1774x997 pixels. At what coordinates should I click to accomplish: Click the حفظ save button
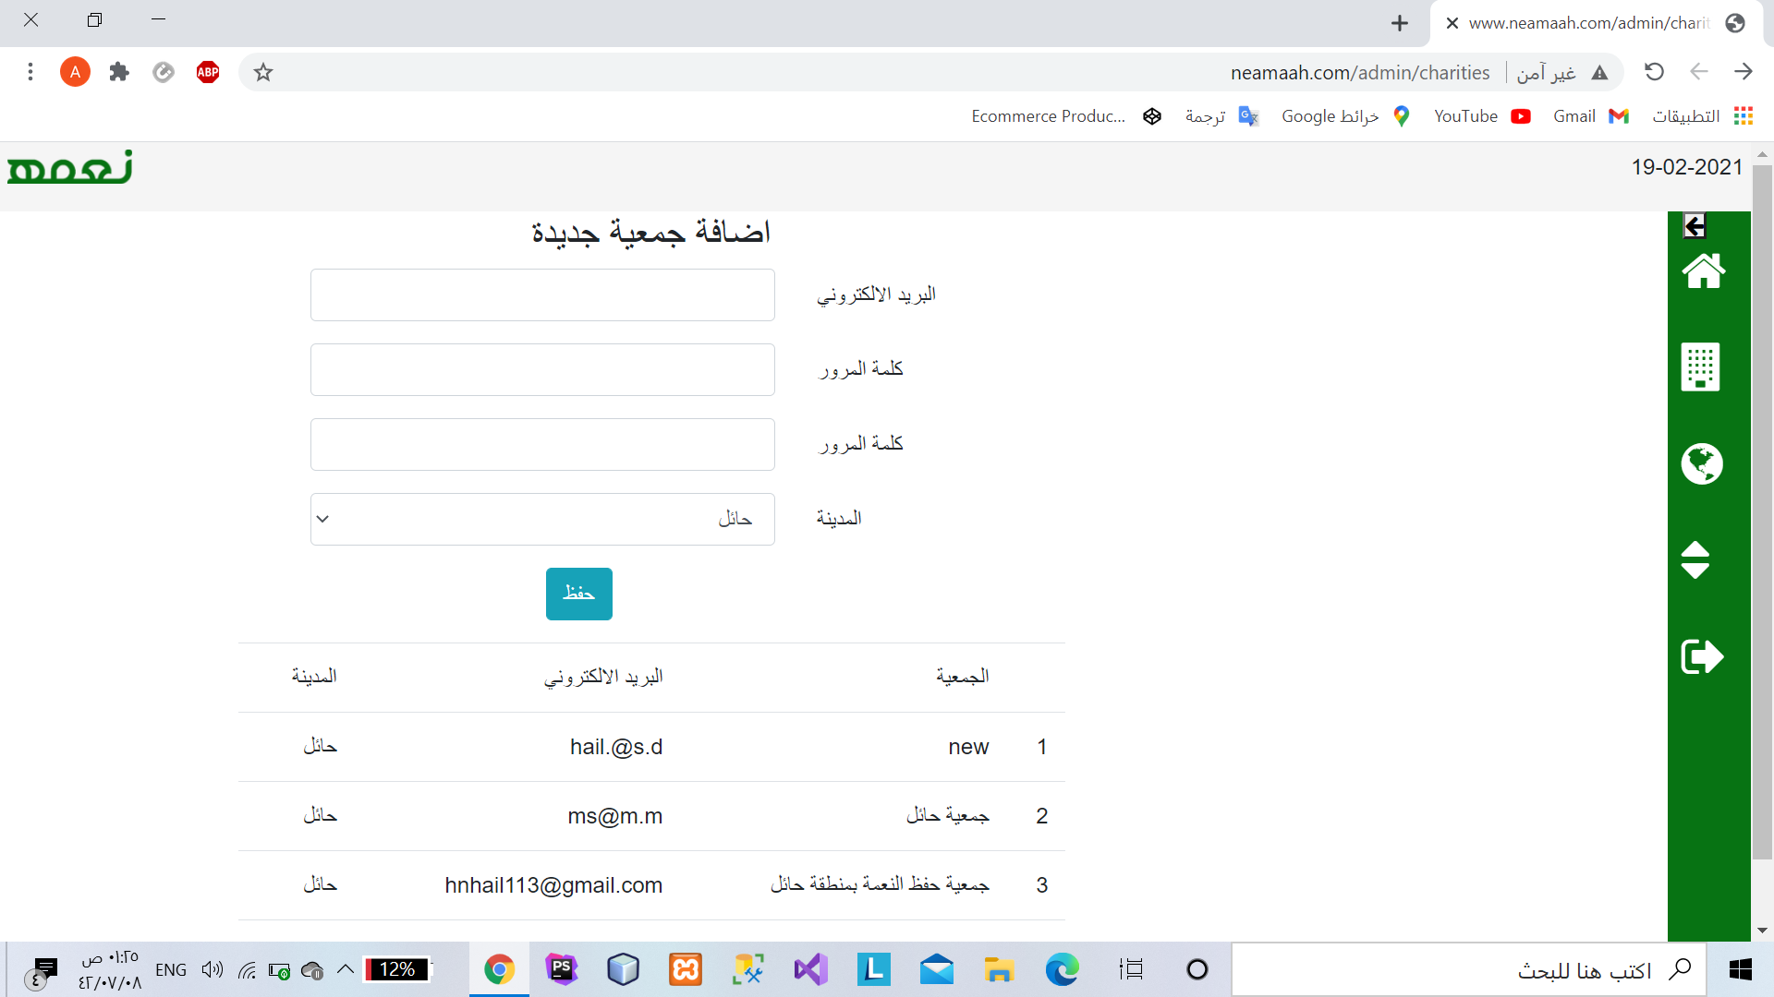click(578, 594)
